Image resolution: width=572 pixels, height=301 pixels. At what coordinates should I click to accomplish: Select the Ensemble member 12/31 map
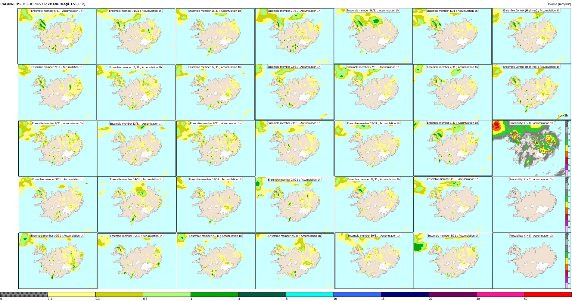(x=136, y=92)
